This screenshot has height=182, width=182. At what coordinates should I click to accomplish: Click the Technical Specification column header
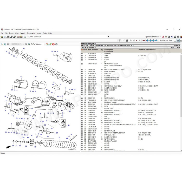147,50
